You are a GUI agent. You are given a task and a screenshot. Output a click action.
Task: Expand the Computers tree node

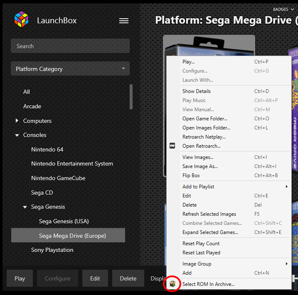point(17,121)
